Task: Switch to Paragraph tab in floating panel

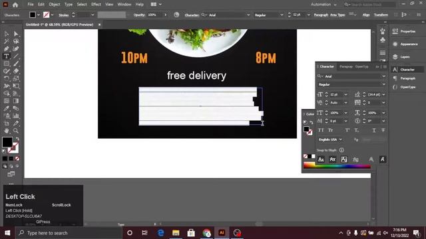Action: (x=346, y=66)
